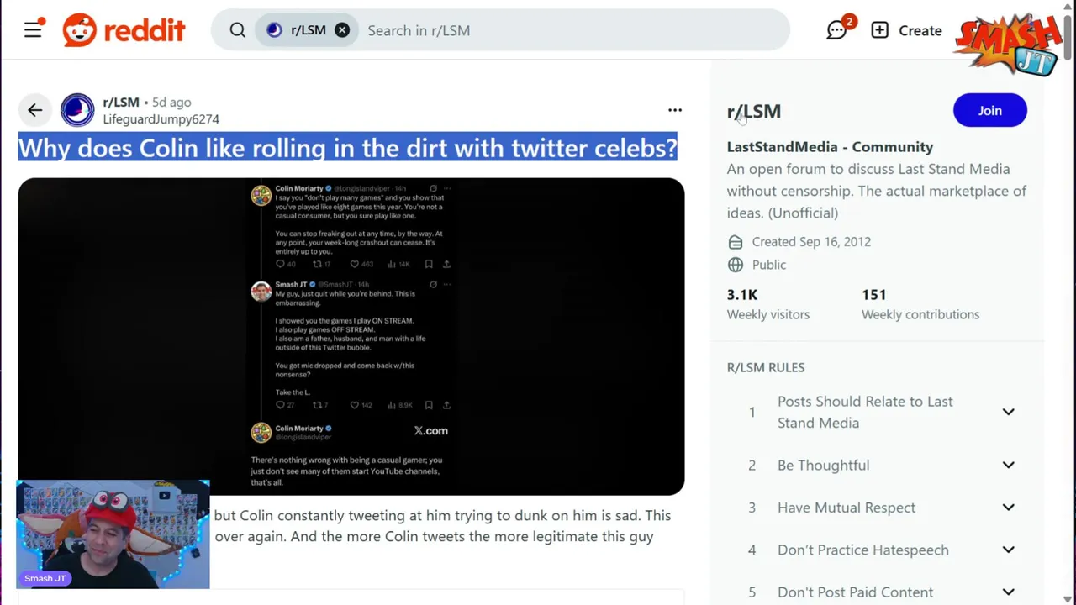Open the r/LSM community avatar
Screen dimensions: 1076x605
tap(77, 110)
